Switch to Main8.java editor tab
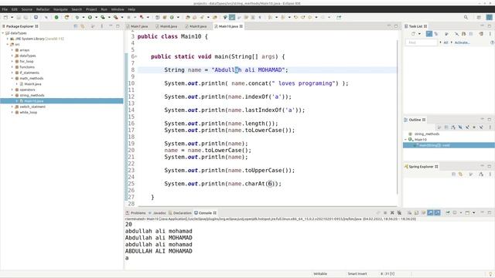Screen dimensions: 495x278 tap(167, 26)
